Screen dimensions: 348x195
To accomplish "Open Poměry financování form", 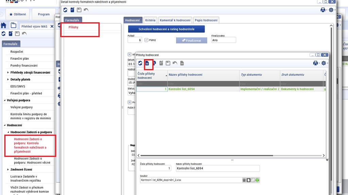I will tap(24, 66).
